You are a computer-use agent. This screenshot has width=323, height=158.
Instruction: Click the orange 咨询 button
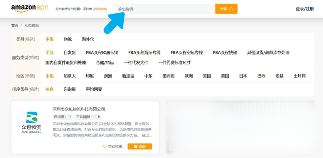pyautogui.click(x=140, y=146)
